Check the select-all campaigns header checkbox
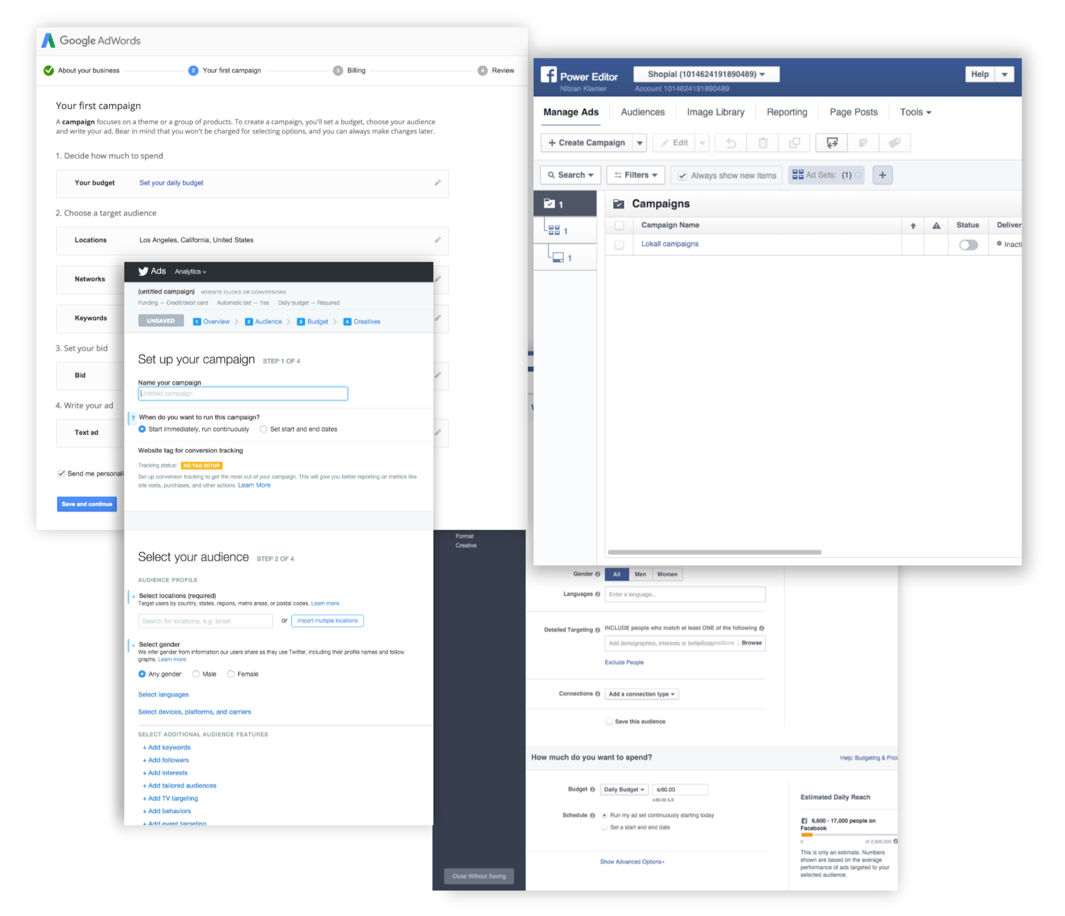 coord(619,226)
